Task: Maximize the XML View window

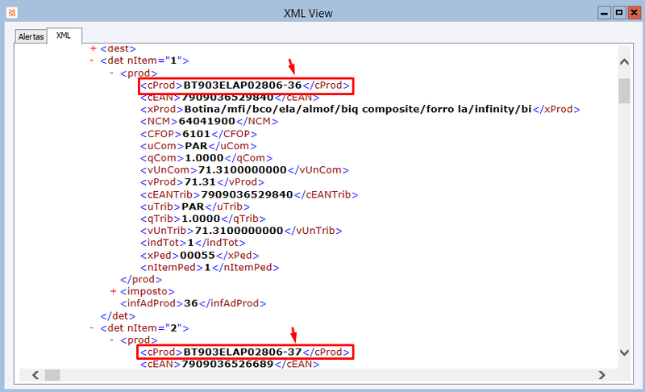Action: [618, 13]
